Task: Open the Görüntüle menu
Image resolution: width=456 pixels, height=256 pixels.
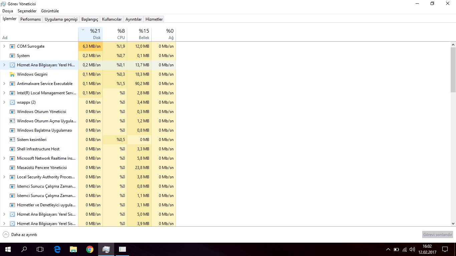Action: click(50, 11)
